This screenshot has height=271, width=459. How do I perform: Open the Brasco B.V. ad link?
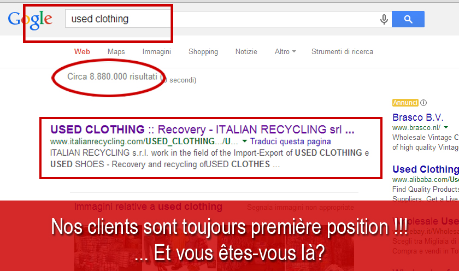click(417, 117)
